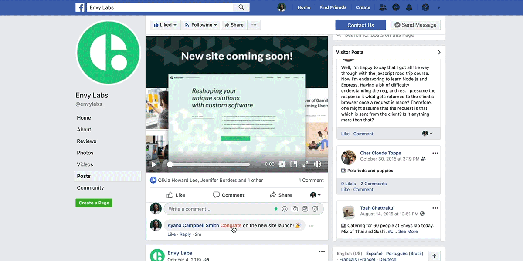Screen dimensions: 523x261
Task: Click Contact Us button
Action: click(x=360, y=25)
